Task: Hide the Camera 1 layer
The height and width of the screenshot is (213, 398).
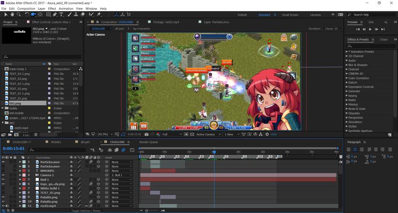Action: point(3,175)
